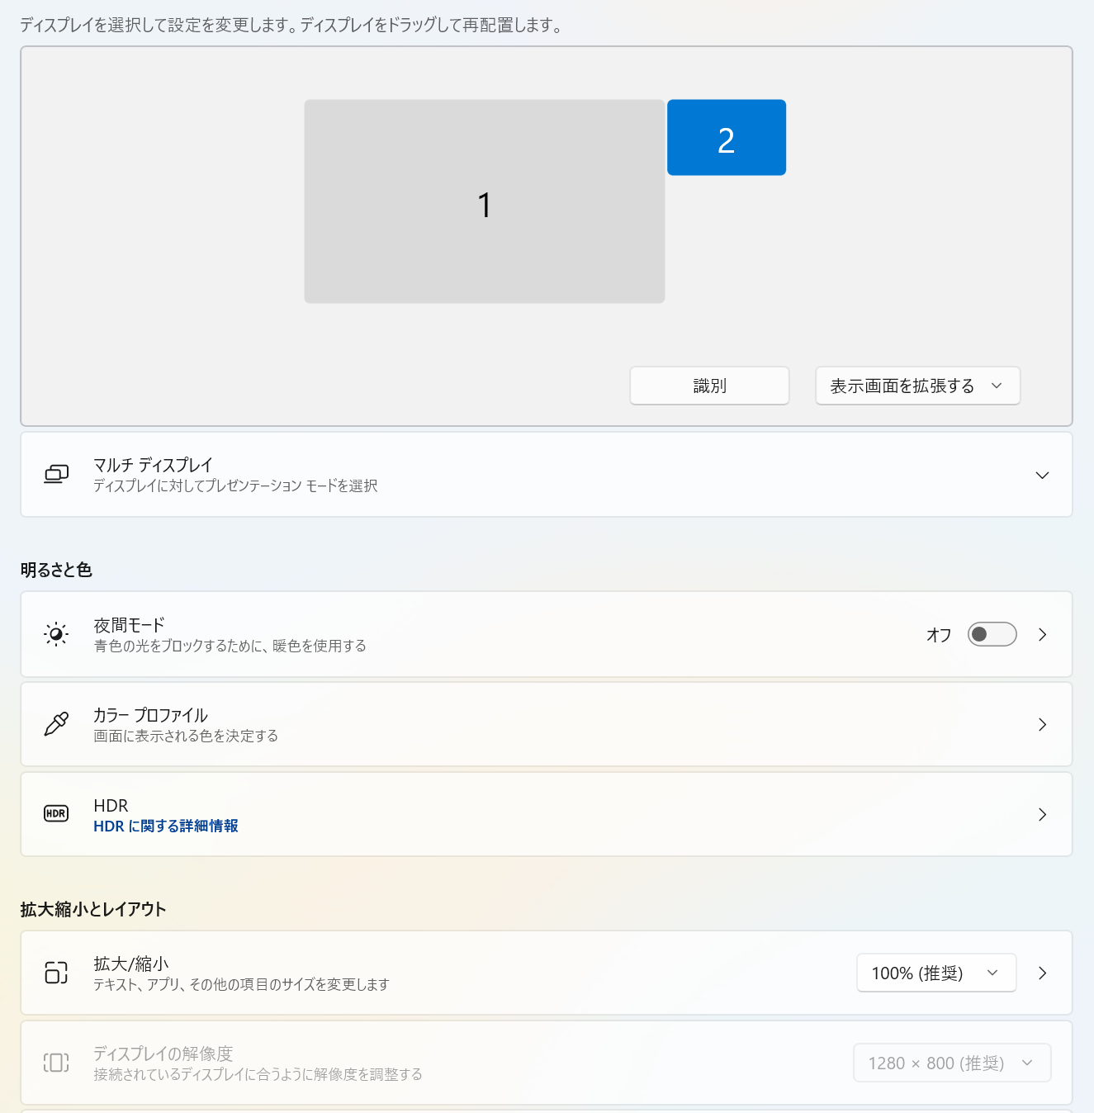Open the 表示画面を拡張する dropdown
The width and height of the screenshot is (1094, 1113).
[917, 386]
